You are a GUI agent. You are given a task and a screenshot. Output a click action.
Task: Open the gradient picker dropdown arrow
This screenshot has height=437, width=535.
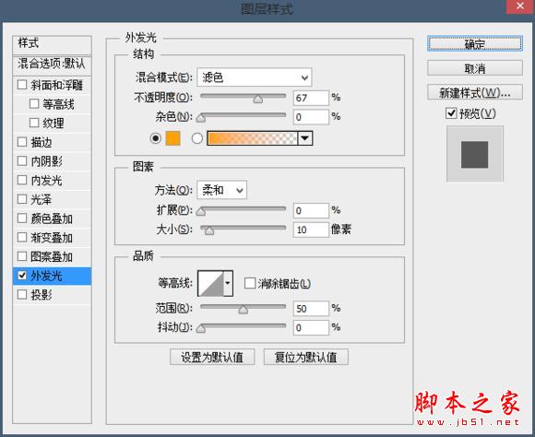[305, 138]
